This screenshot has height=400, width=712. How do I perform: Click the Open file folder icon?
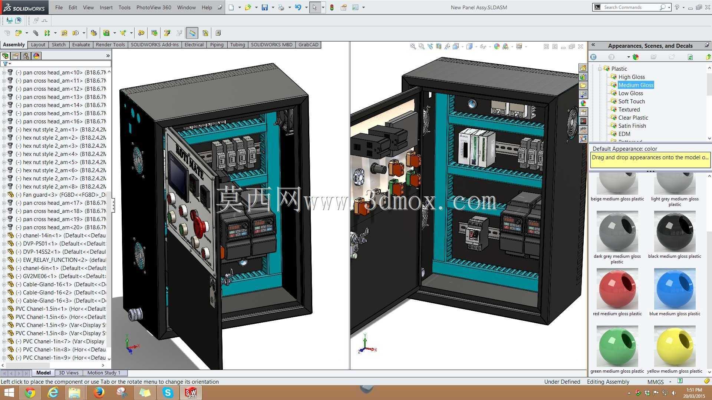[x=248, y=7]
